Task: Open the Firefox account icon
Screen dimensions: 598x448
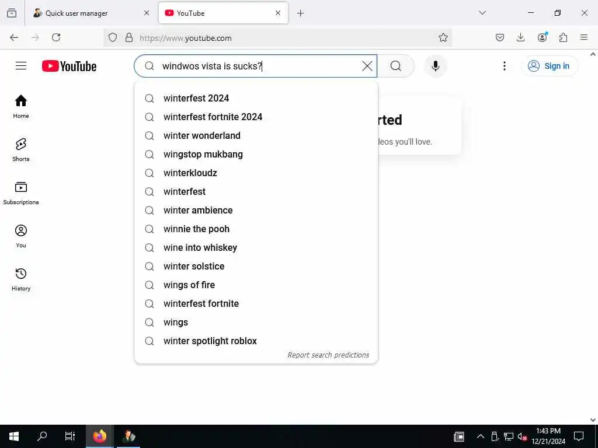Action: tap(542, 37)
